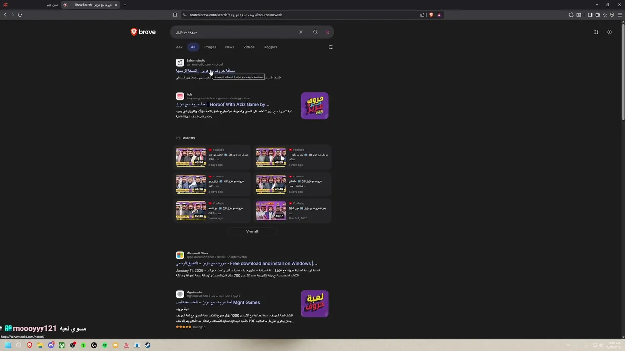Screen dimensions: 625x351
Task: Open Windows Start menu
Action: (x=8, y=345)
